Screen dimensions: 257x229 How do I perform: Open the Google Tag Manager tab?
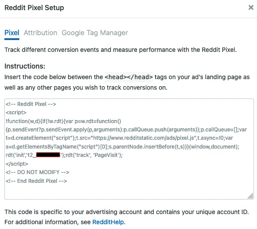[x=95, y=33]
